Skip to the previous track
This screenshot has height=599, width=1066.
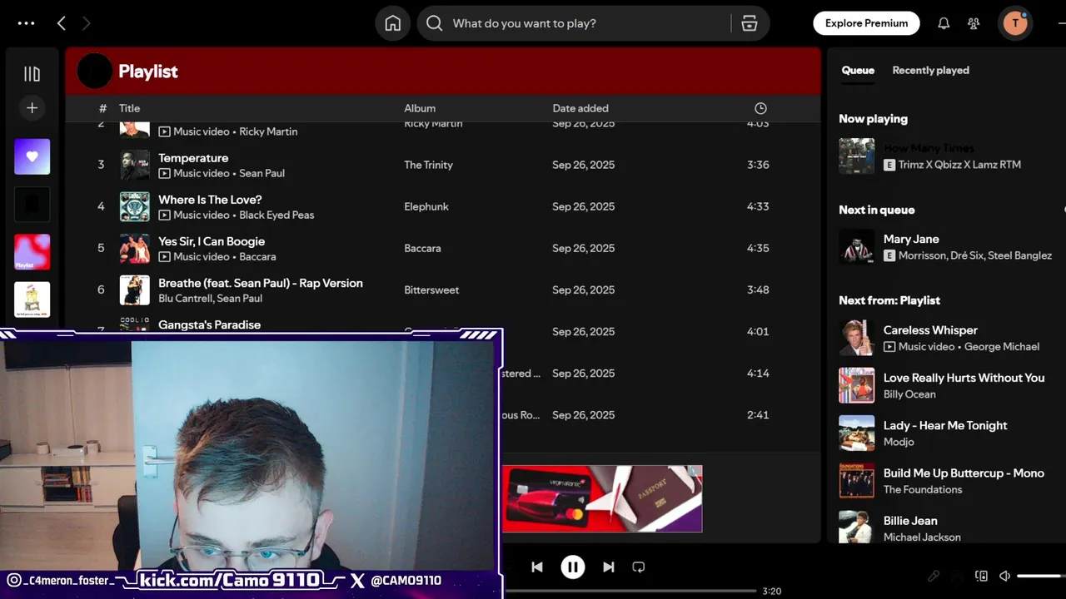[537, 567]
